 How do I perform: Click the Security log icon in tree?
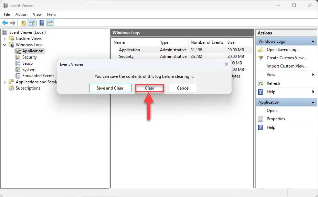(18, 57)
